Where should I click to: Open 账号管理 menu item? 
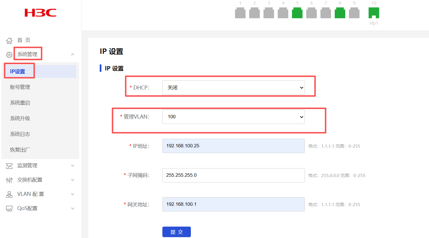pos(20,87)
